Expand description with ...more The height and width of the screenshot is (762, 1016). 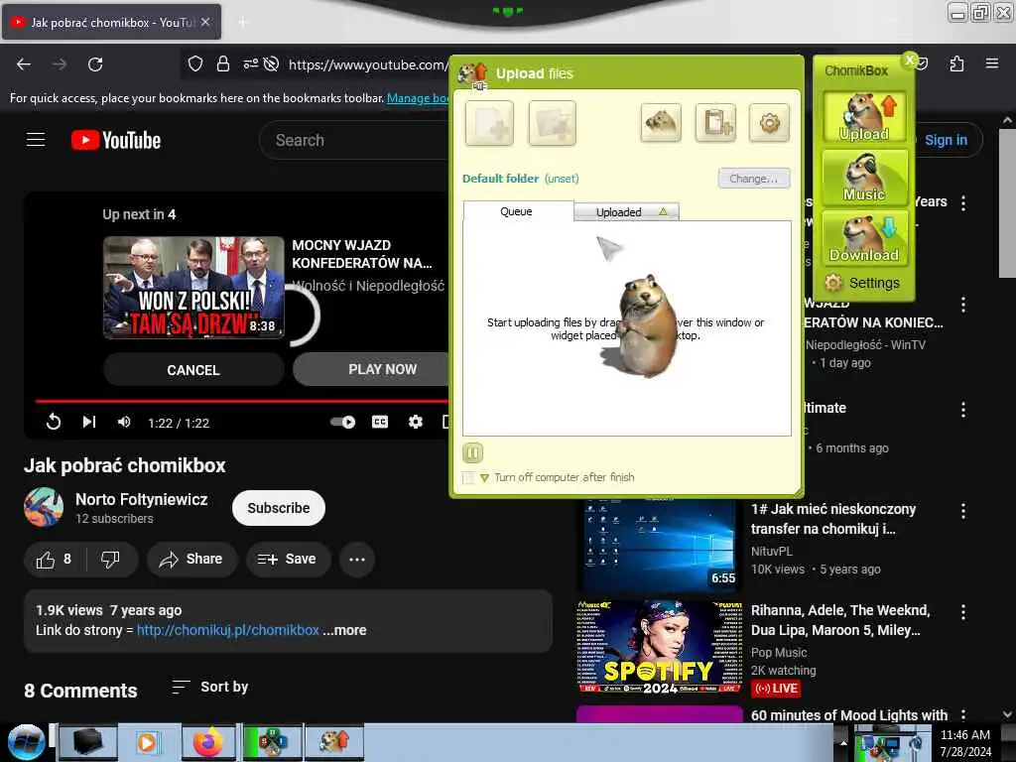345,630
